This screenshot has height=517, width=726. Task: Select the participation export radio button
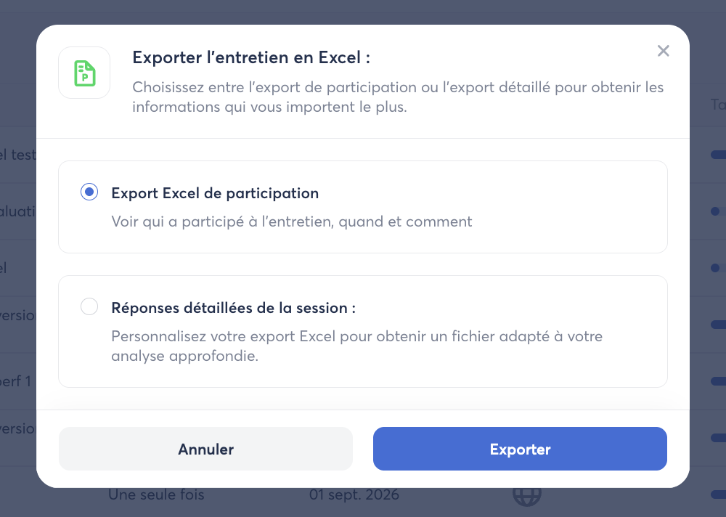[x=89, y=192]
